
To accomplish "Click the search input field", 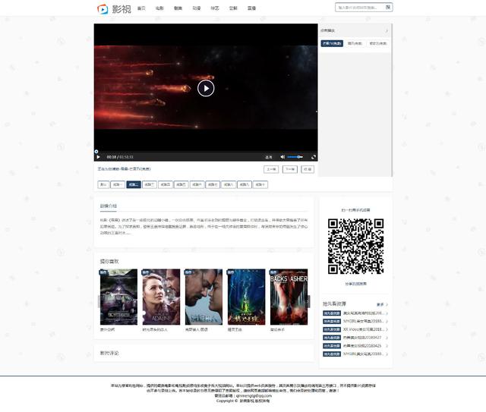I will [359, 7].
